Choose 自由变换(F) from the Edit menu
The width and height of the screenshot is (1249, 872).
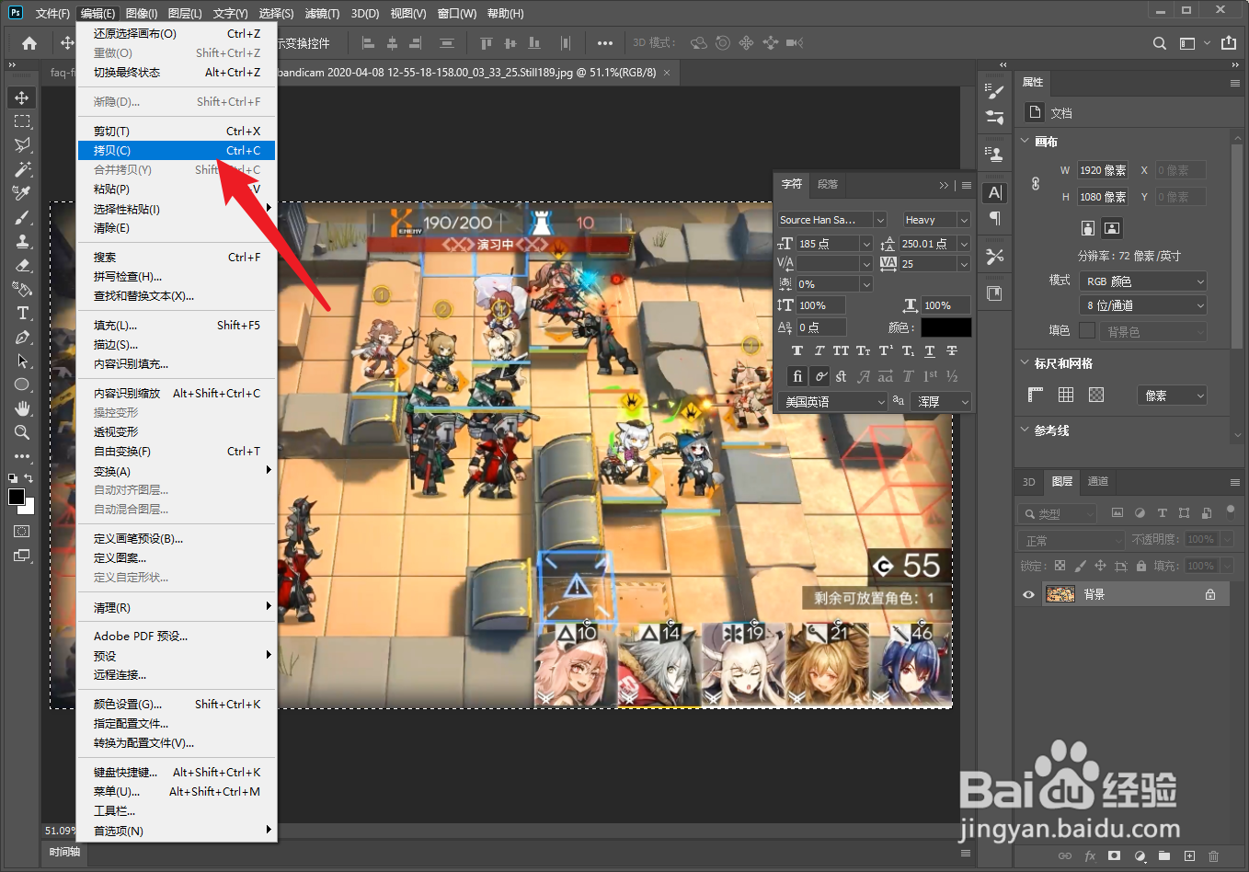(177, 452)
